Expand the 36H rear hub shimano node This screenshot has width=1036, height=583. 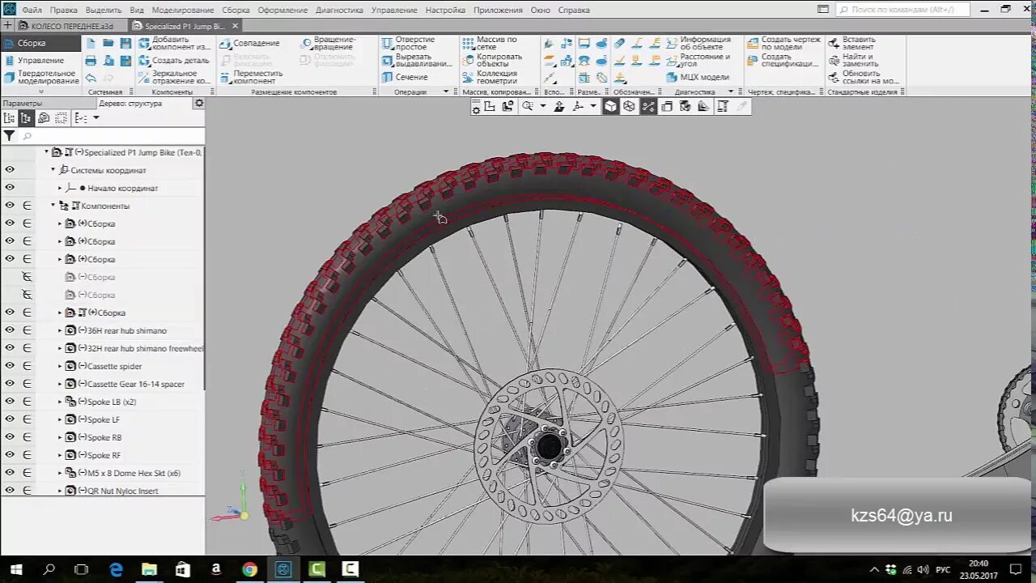(x=60, y=330)
